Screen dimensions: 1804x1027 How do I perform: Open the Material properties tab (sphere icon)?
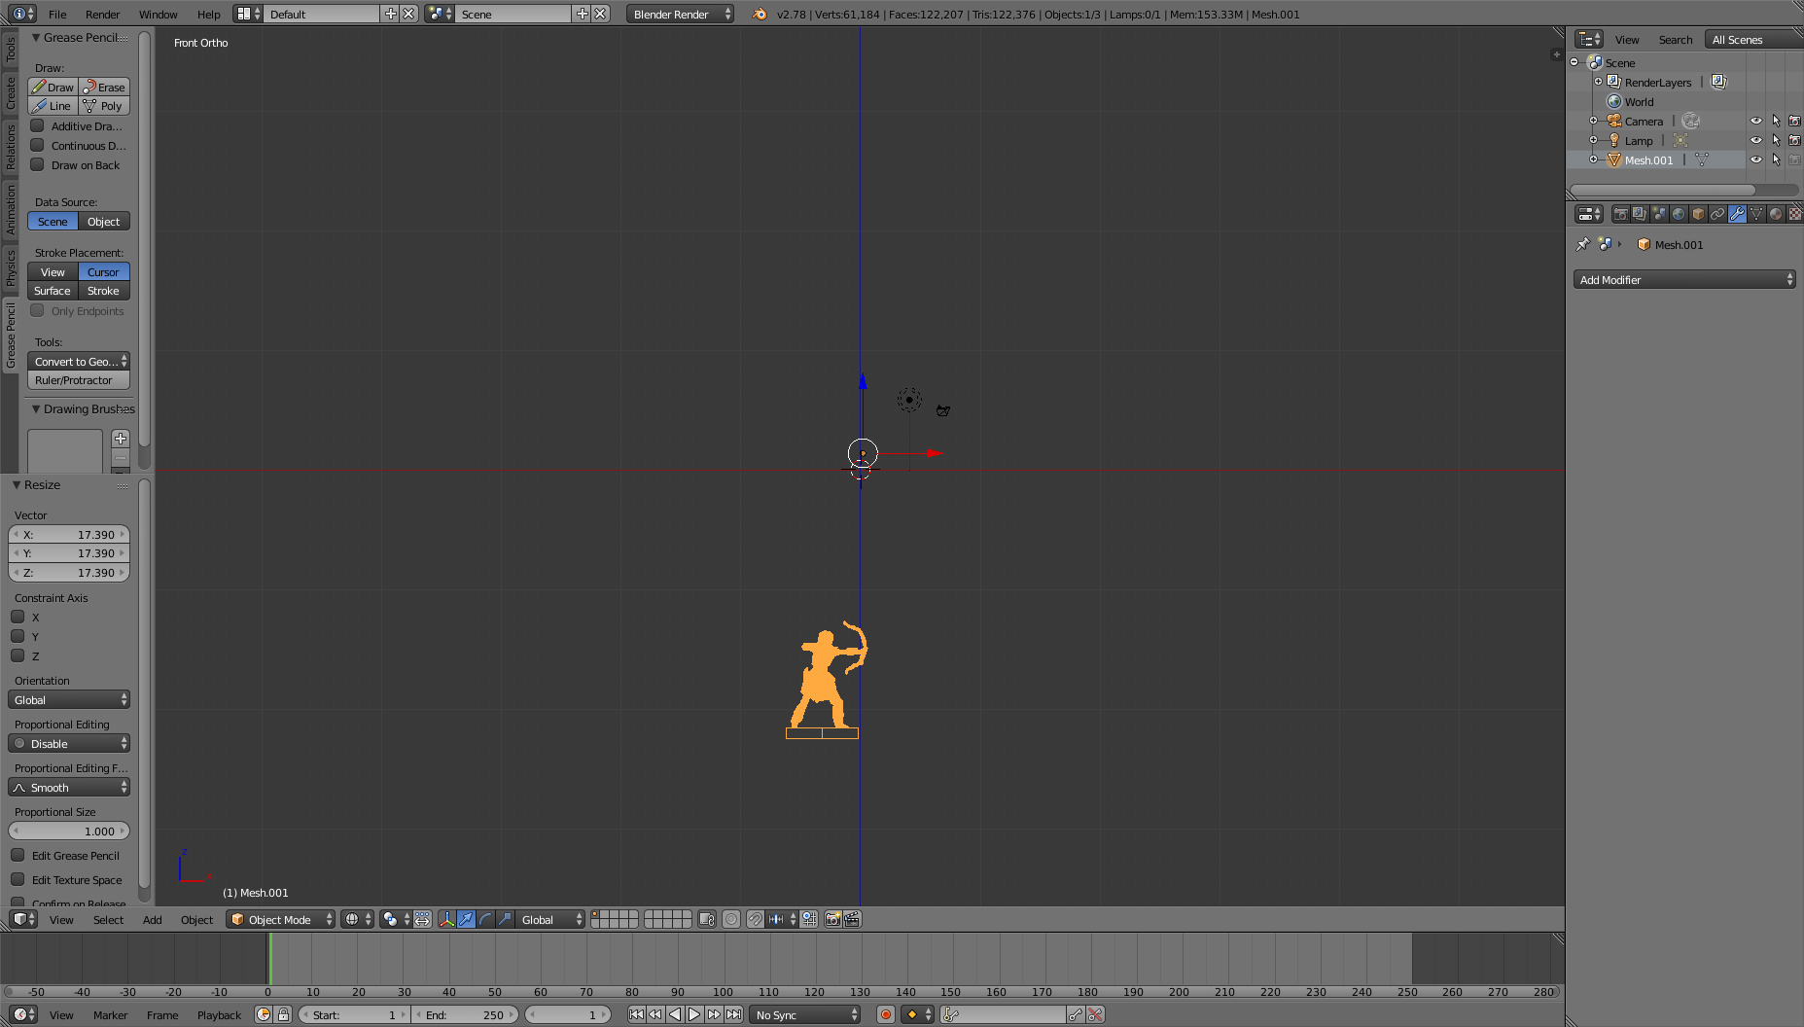1776,214
